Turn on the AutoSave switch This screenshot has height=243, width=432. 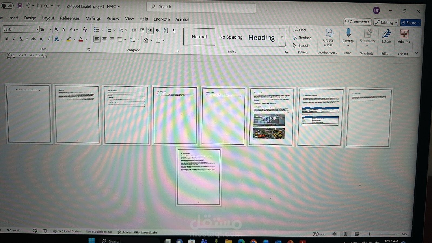coord(7,5)
